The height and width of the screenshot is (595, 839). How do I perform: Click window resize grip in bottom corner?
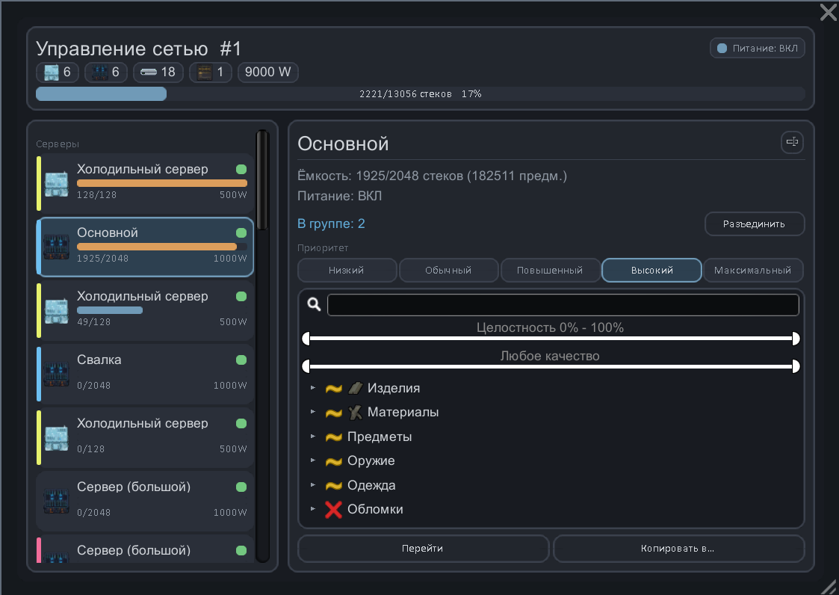click(829, 586)
